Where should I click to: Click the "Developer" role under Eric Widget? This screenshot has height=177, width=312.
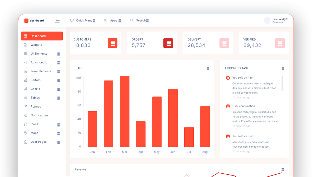click(x=278, y=22)
